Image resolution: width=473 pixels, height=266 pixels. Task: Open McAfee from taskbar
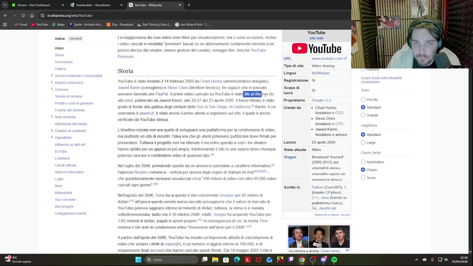[258, 260]
